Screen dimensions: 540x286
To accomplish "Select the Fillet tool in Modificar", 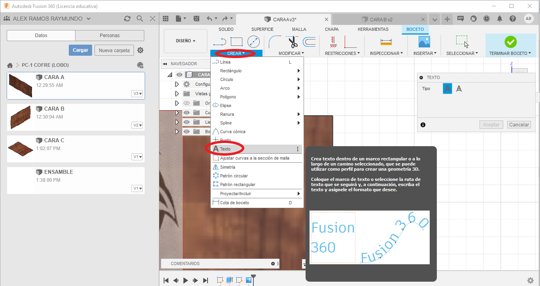I will 275,41.
